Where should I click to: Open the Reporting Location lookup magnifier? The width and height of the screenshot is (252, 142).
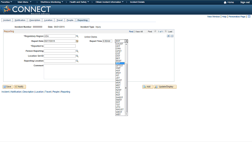coord(77,61)
